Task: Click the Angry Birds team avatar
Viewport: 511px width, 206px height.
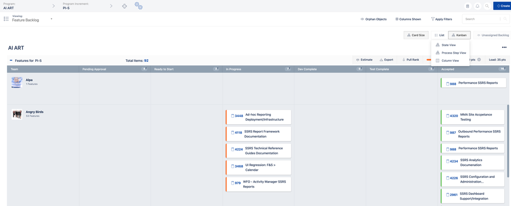Action: coord(17,114)
